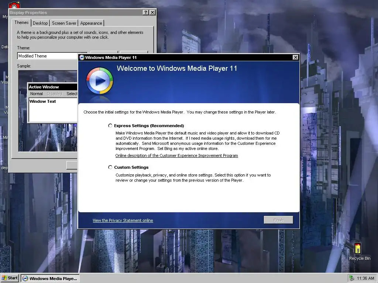Switch to Desktop tab in Display Properties
Screen dimensions: 378x283
[x=40, y=23]
